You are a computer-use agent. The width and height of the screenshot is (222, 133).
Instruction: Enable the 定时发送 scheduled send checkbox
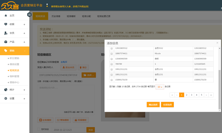(x=38, y=129)
